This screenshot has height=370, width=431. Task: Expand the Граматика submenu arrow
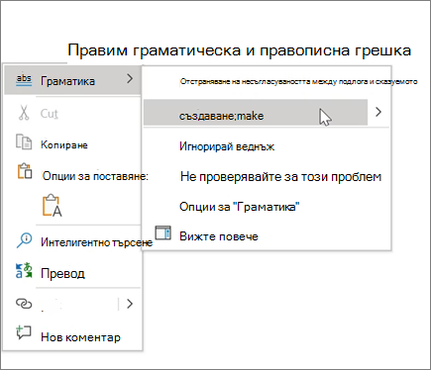click(130, 78)
